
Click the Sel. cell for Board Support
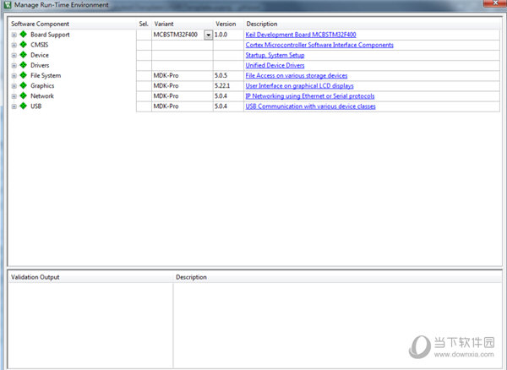click(x=144, y=35)
